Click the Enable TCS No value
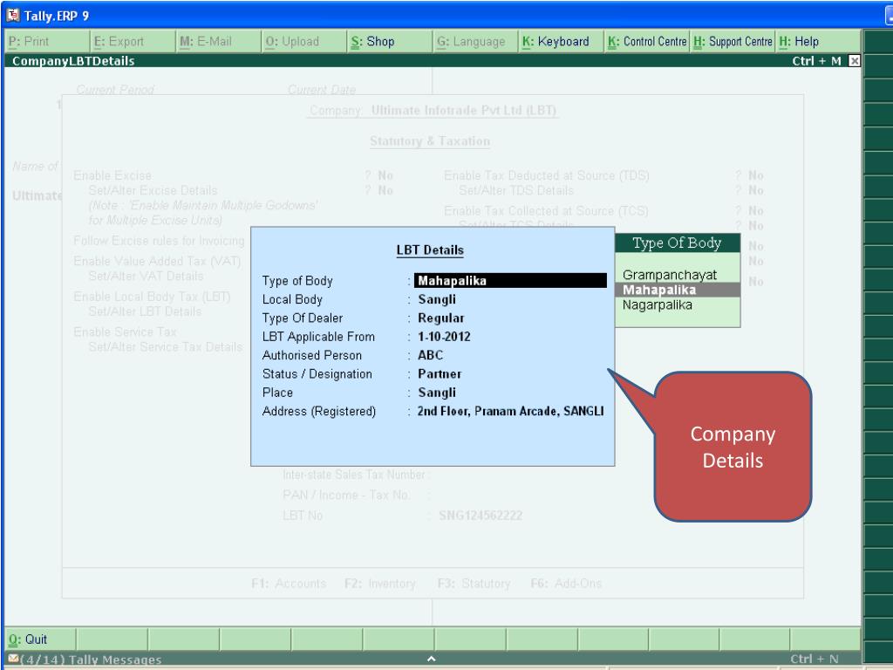Image resolution: width=893 pixels, height=670 pixels. [756, 211]
